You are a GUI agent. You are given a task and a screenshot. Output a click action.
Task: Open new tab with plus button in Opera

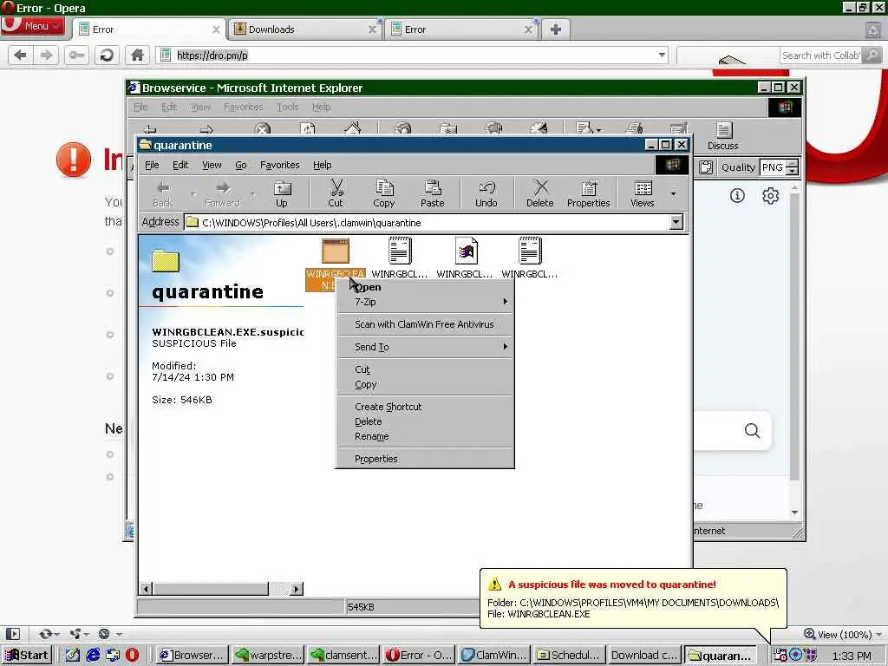point(556,29)
